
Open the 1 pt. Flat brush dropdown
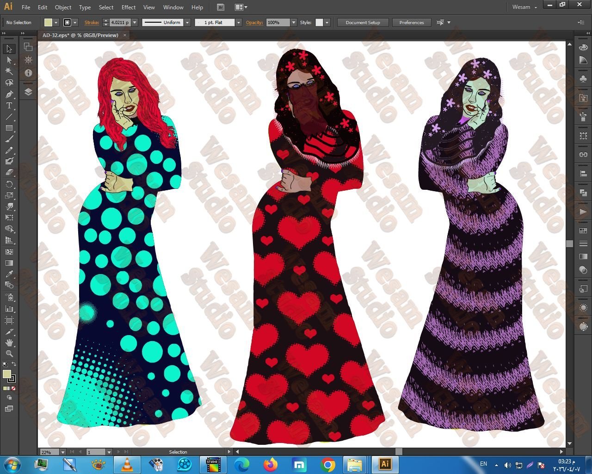(x=239, y=22)
